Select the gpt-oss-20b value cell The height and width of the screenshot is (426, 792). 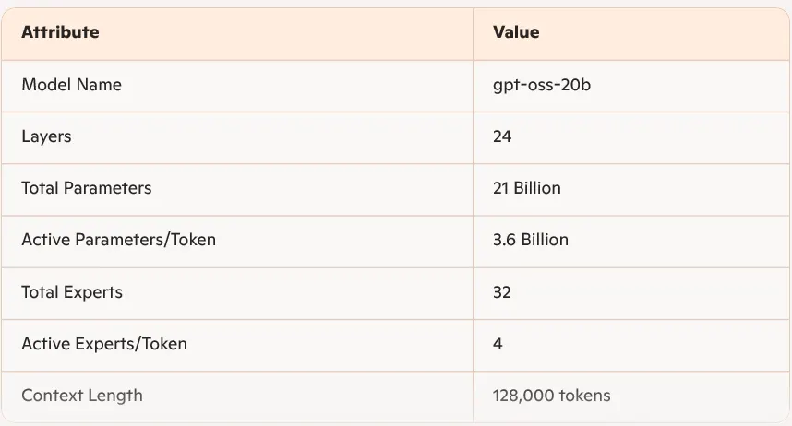point(539,85)
